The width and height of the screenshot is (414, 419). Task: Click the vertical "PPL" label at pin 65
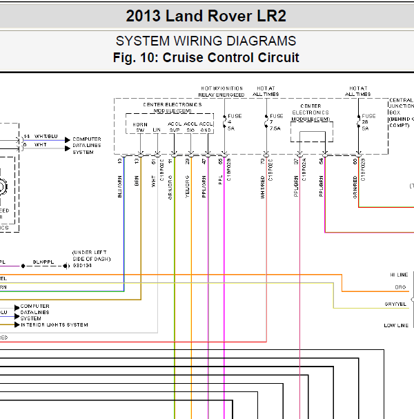(220, 180)
